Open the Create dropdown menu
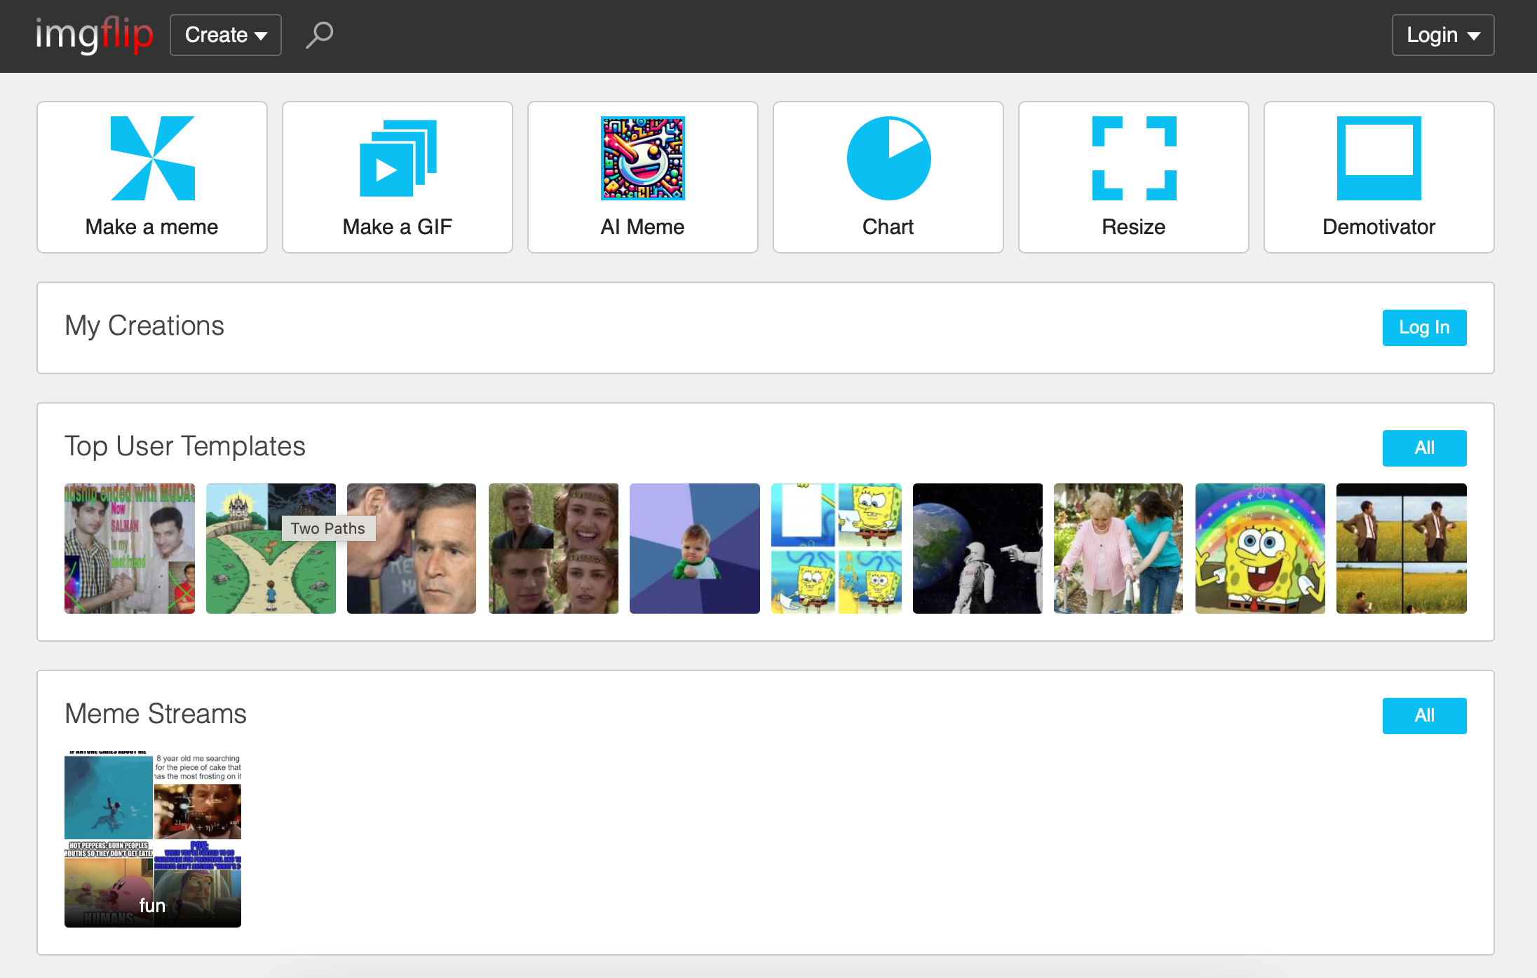The height and width of the screenshot is (978, 1537). coord(226,35)
